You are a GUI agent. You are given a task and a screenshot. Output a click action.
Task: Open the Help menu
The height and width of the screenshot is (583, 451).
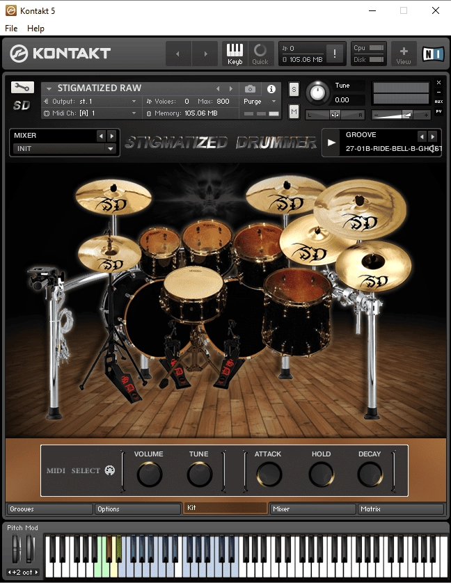tap(35, 29)
